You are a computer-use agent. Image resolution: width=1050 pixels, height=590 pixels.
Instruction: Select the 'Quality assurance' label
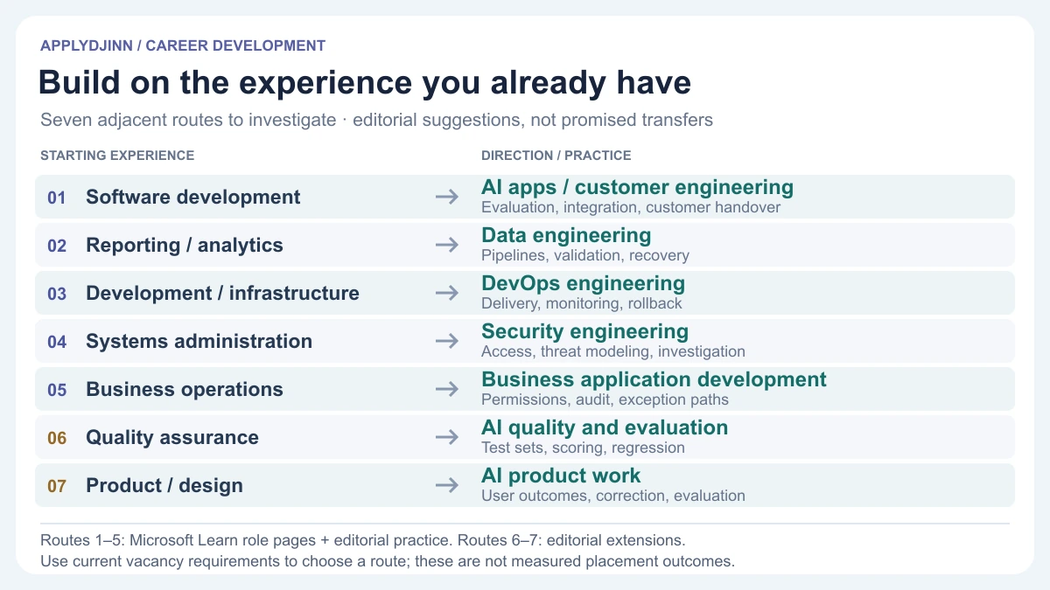(x=172, y=438)
